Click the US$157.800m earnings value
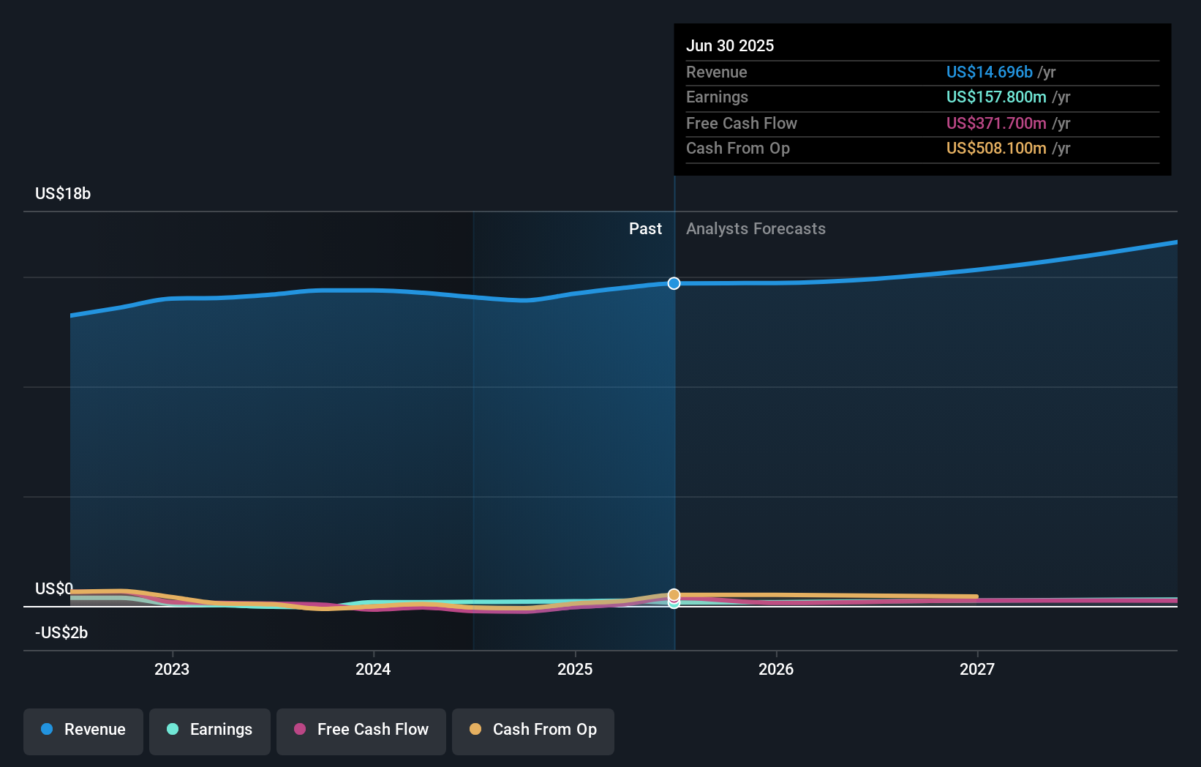Viewport: 1201px width, 767px height. click(996, 97)
